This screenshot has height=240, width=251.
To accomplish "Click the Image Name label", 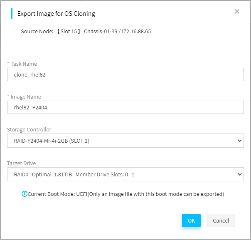I will (x=26, y=97).
